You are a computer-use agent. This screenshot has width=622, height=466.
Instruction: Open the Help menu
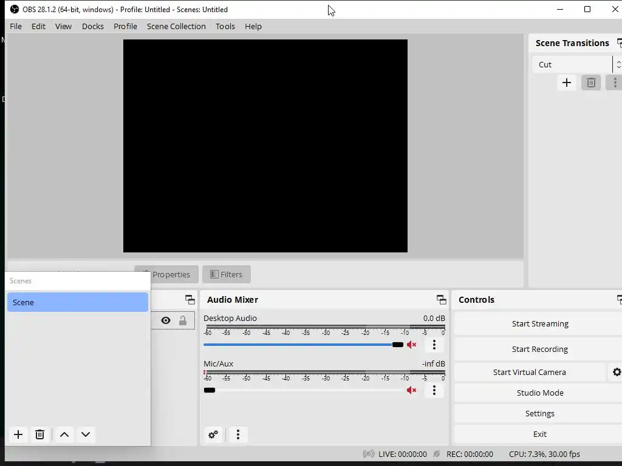253,26
